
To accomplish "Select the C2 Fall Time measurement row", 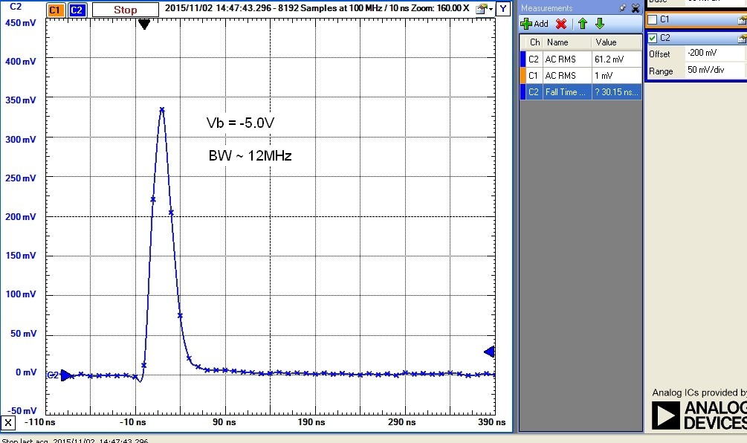I will [580, 92].
